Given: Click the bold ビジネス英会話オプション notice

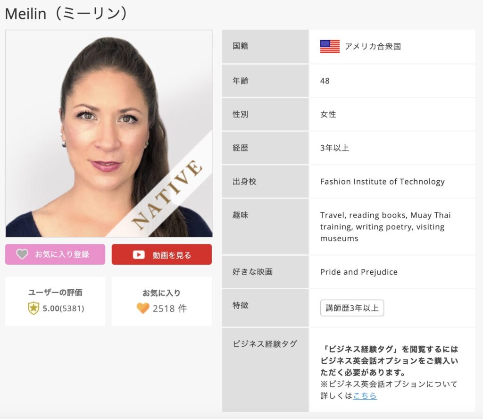Looking at the screenshot, I should pyautogui.click(x=389, y=361).
